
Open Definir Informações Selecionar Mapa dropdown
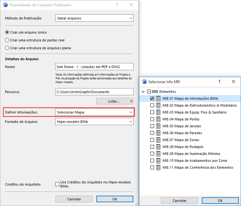pyautogui.click(x=94, y=112)
